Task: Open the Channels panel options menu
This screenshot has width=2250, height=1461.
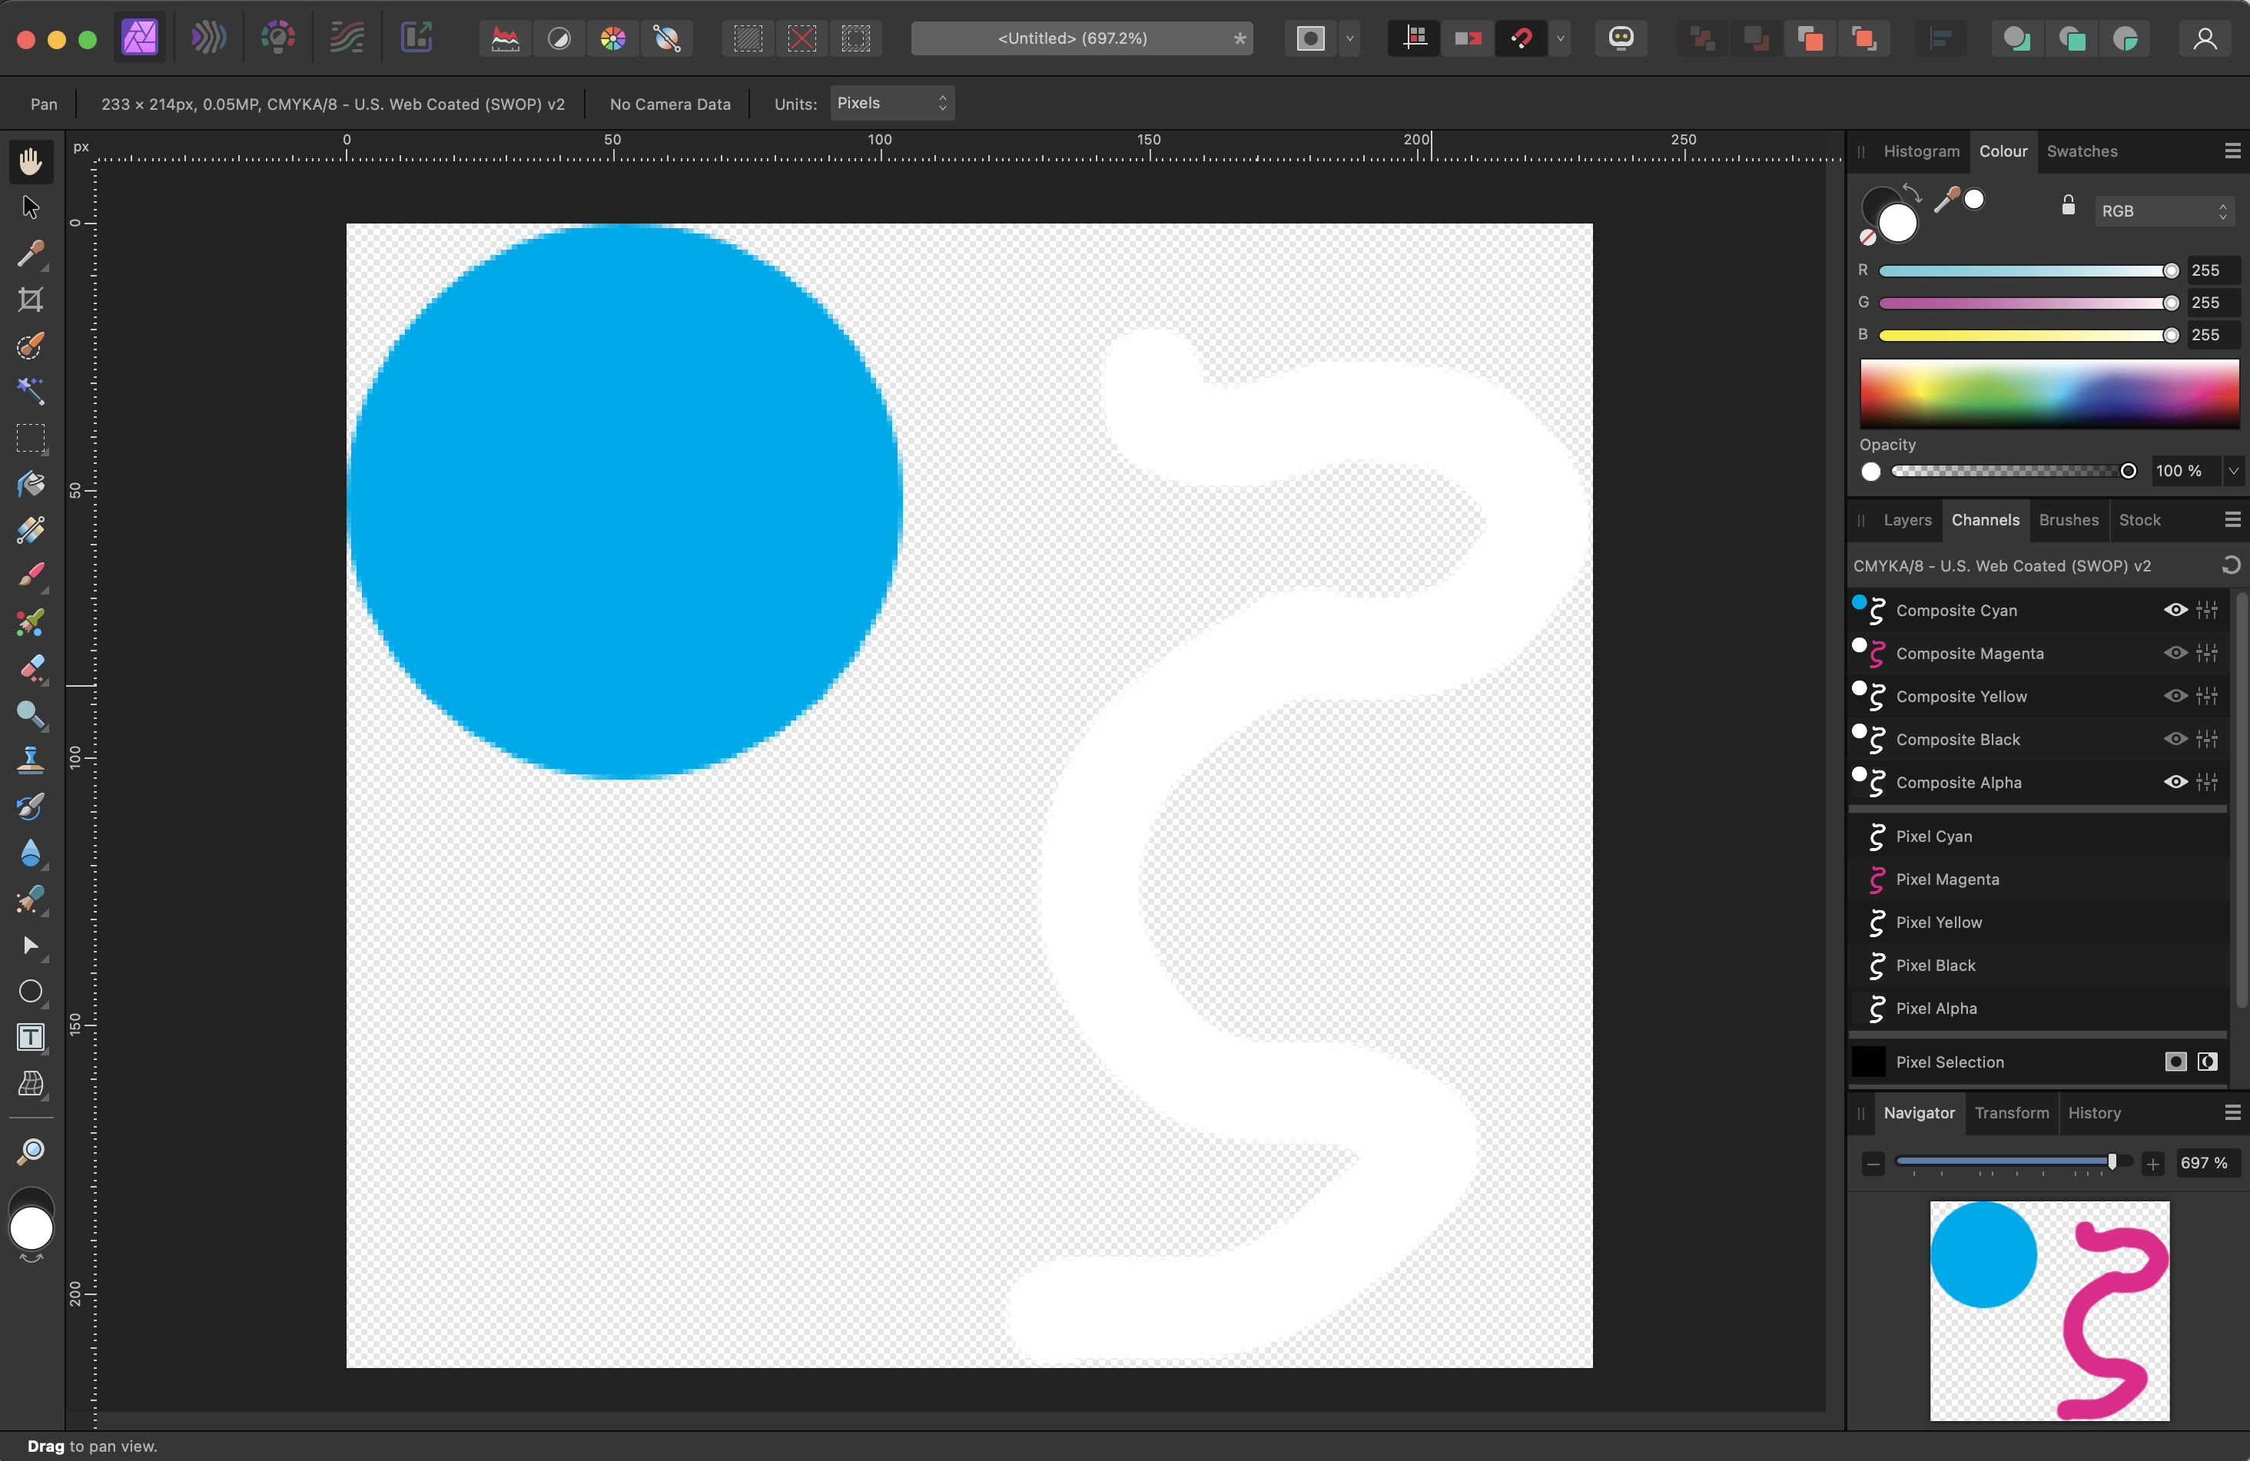Action: point(2232,520)
